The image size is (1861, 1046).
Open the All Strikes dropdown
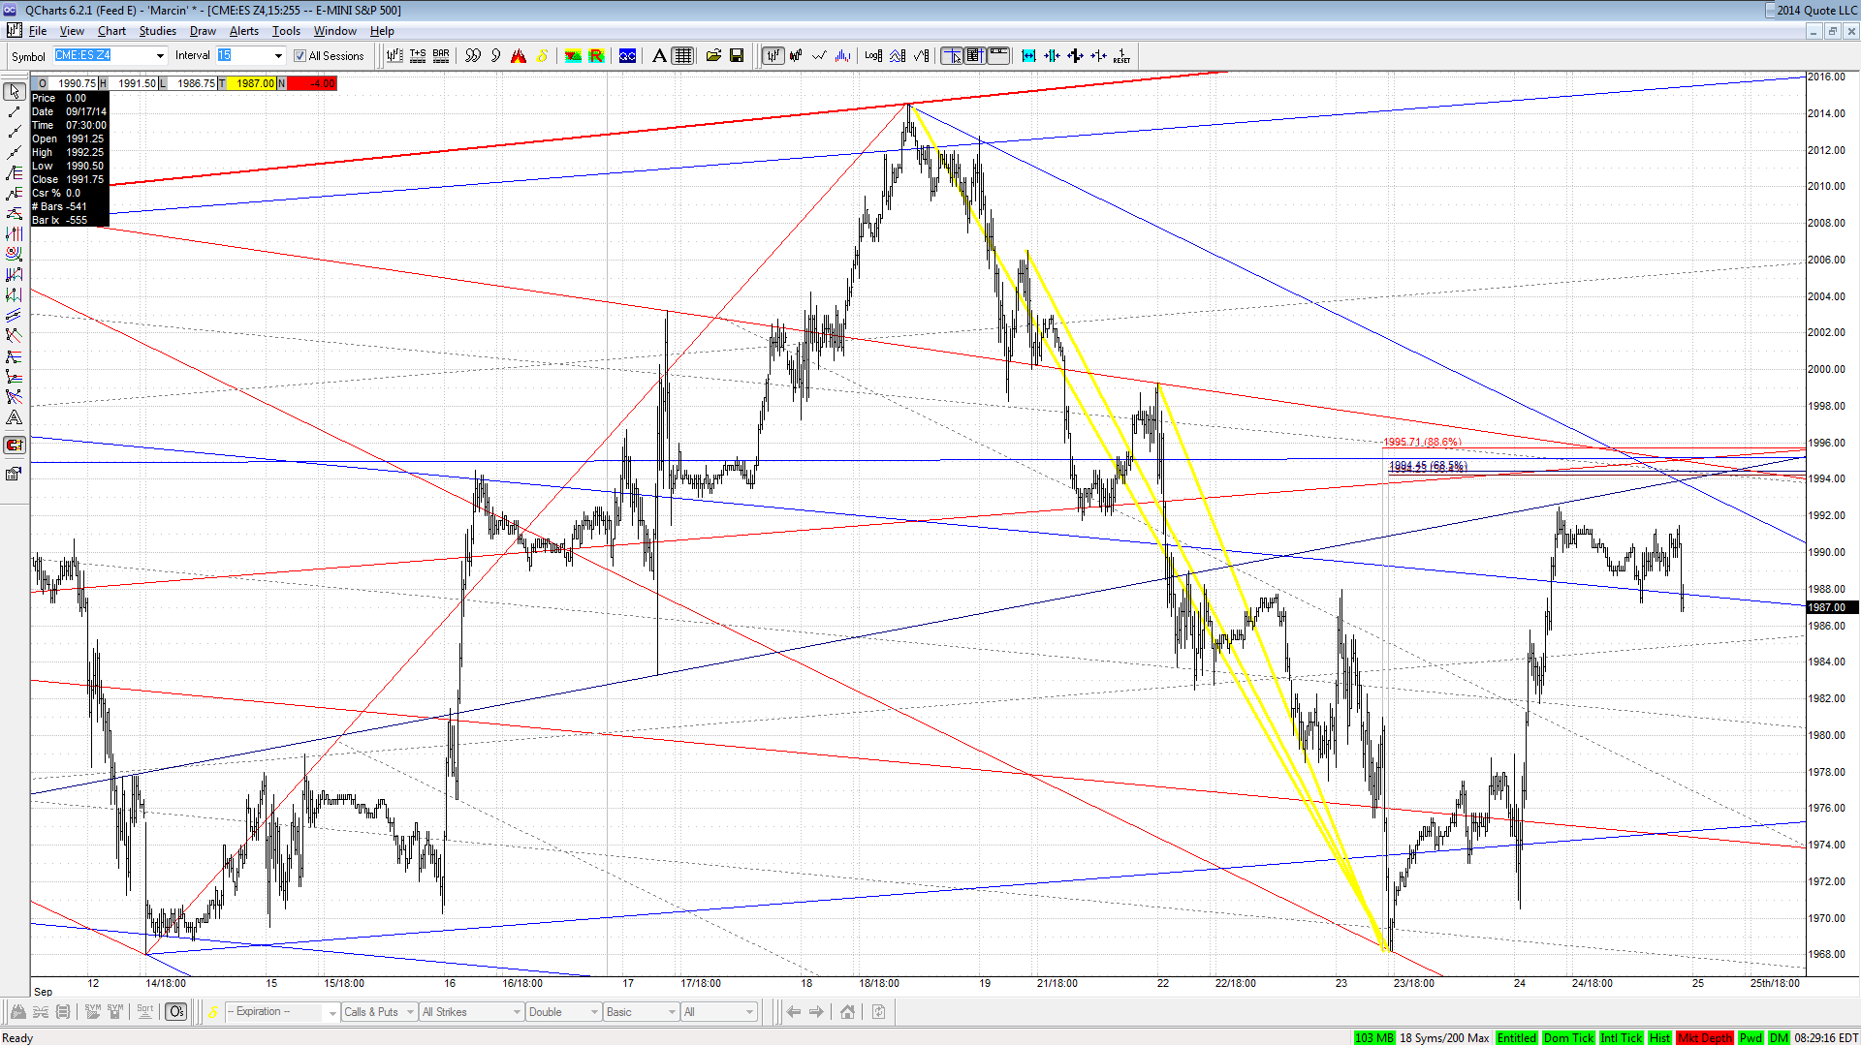click(x=471, y=1012)
